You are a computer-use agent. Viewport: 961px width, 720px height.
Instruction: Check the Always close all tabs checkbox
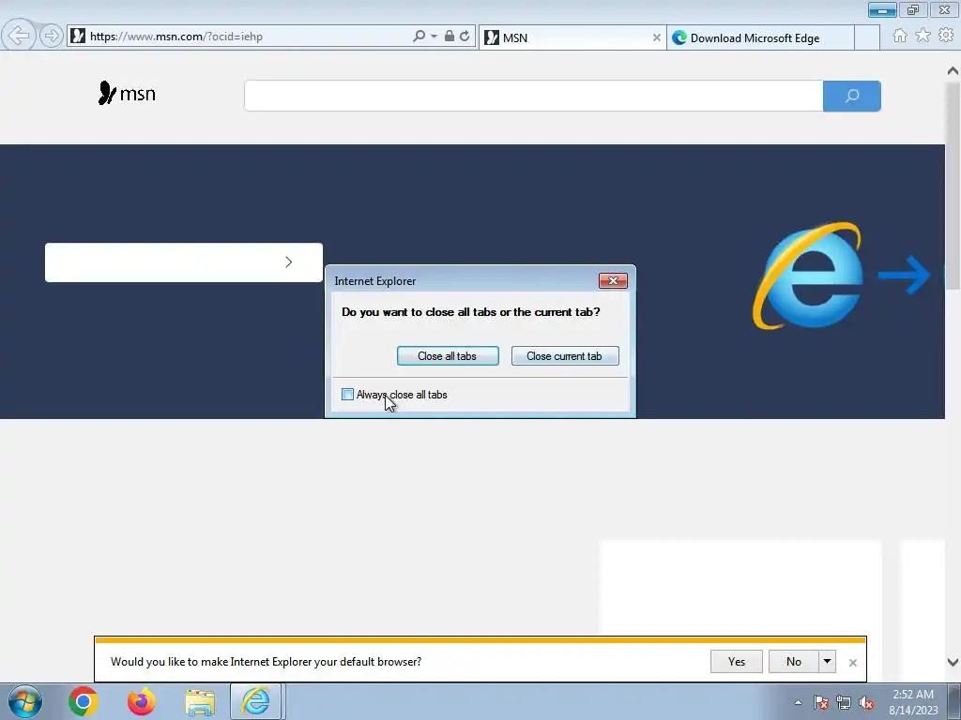347,395
